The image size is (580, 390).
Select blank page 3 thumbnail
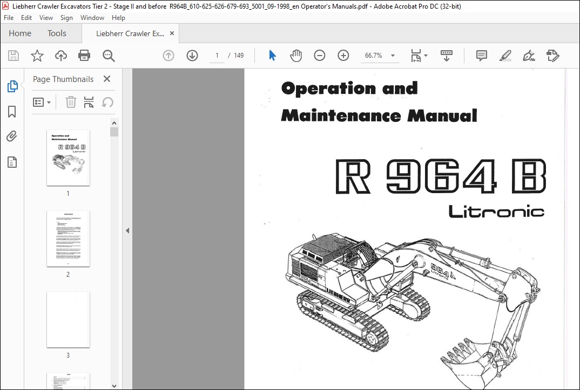[68, 319]
